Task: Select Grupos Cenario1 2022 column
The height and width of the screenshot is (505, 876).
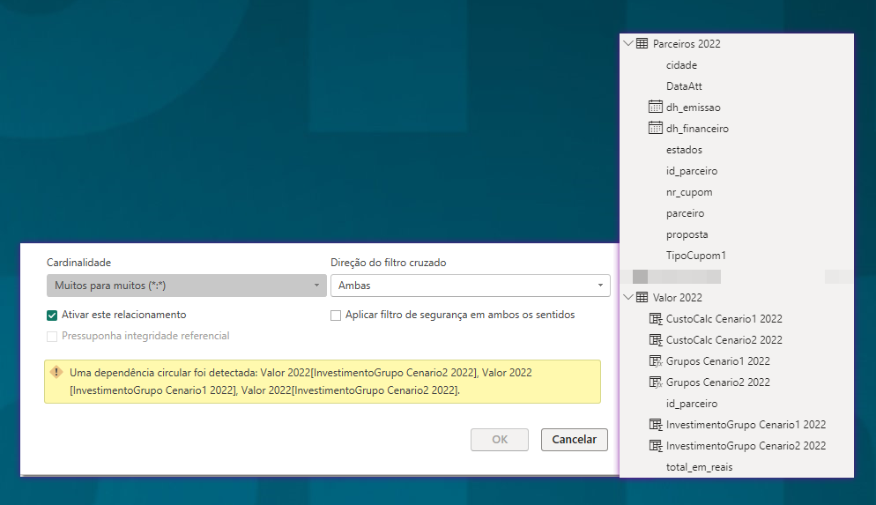Action: [718, 361]
